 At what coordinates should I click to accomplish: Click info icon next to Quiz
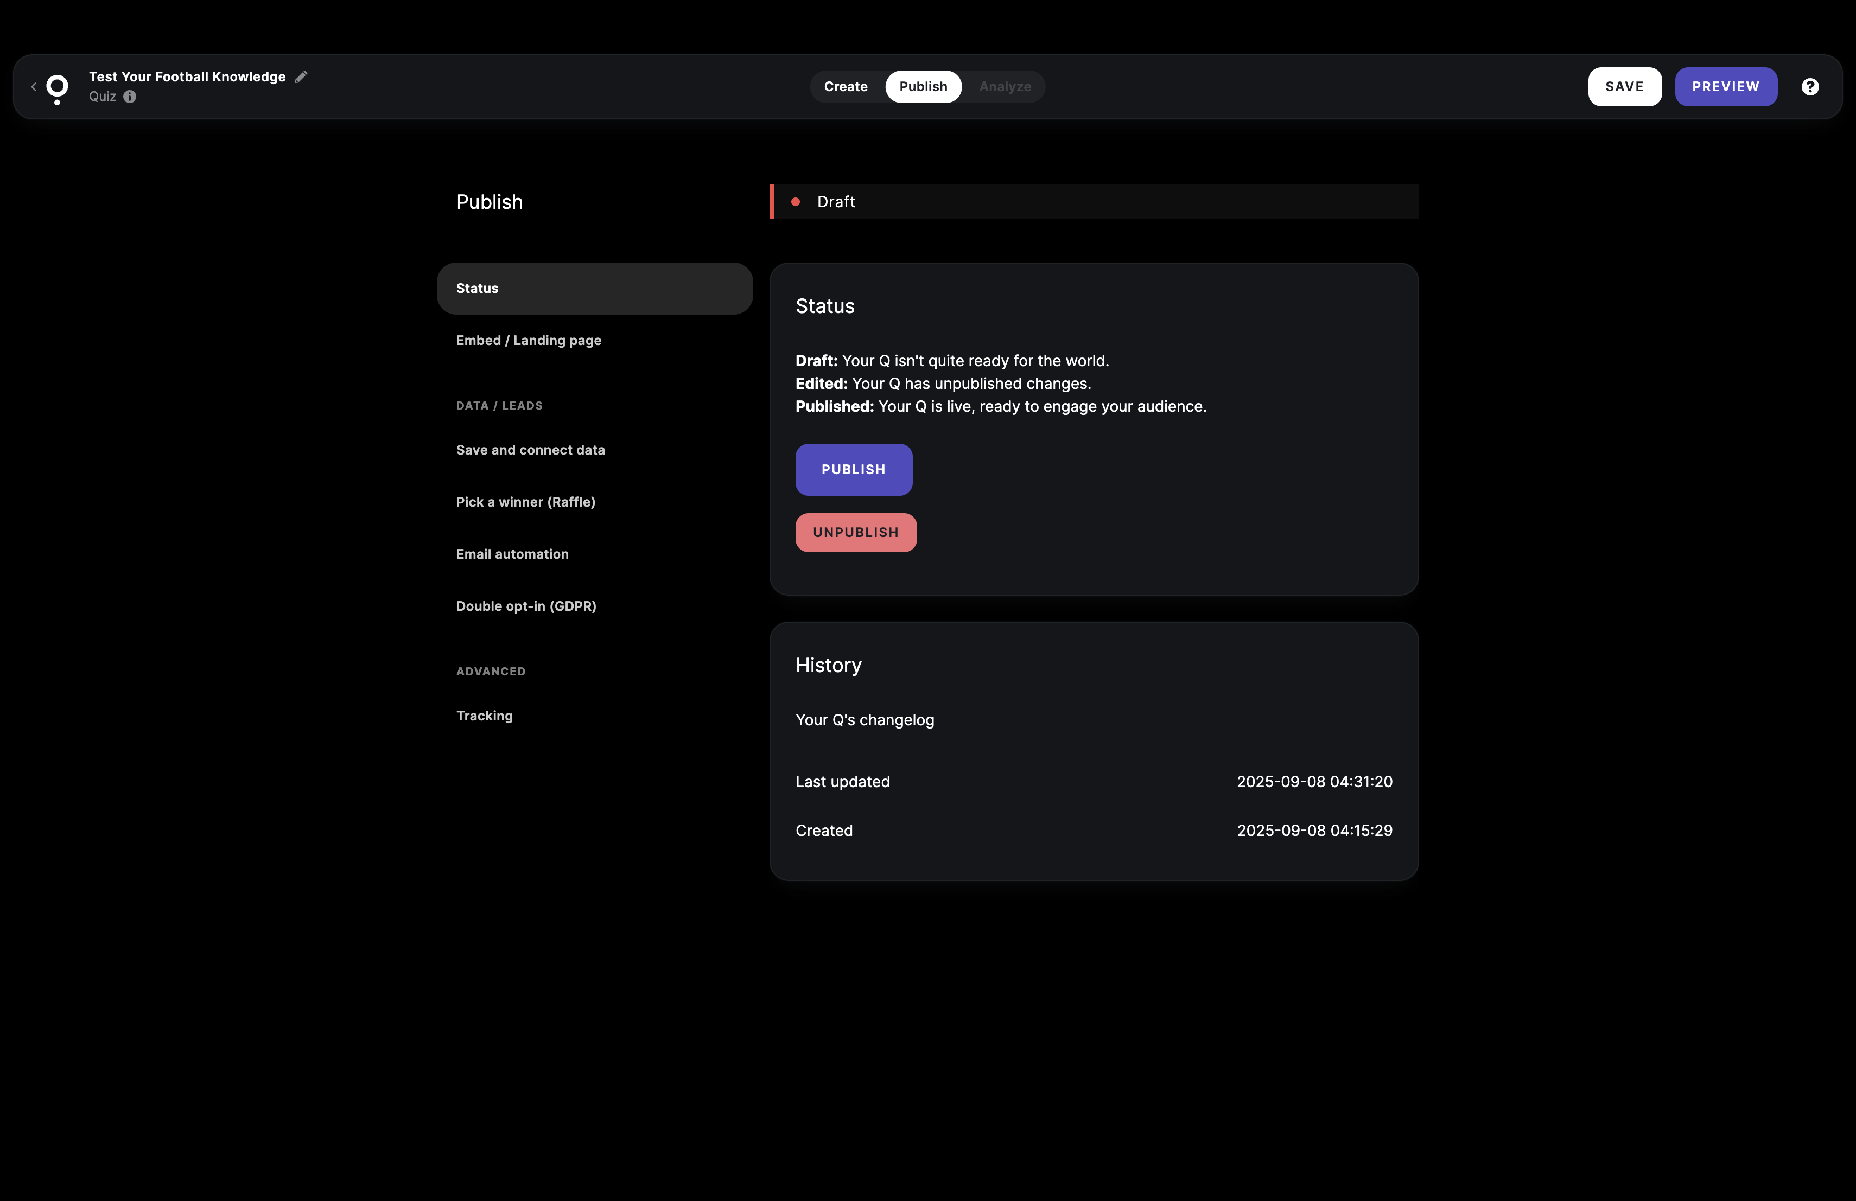tap(130, 97)
